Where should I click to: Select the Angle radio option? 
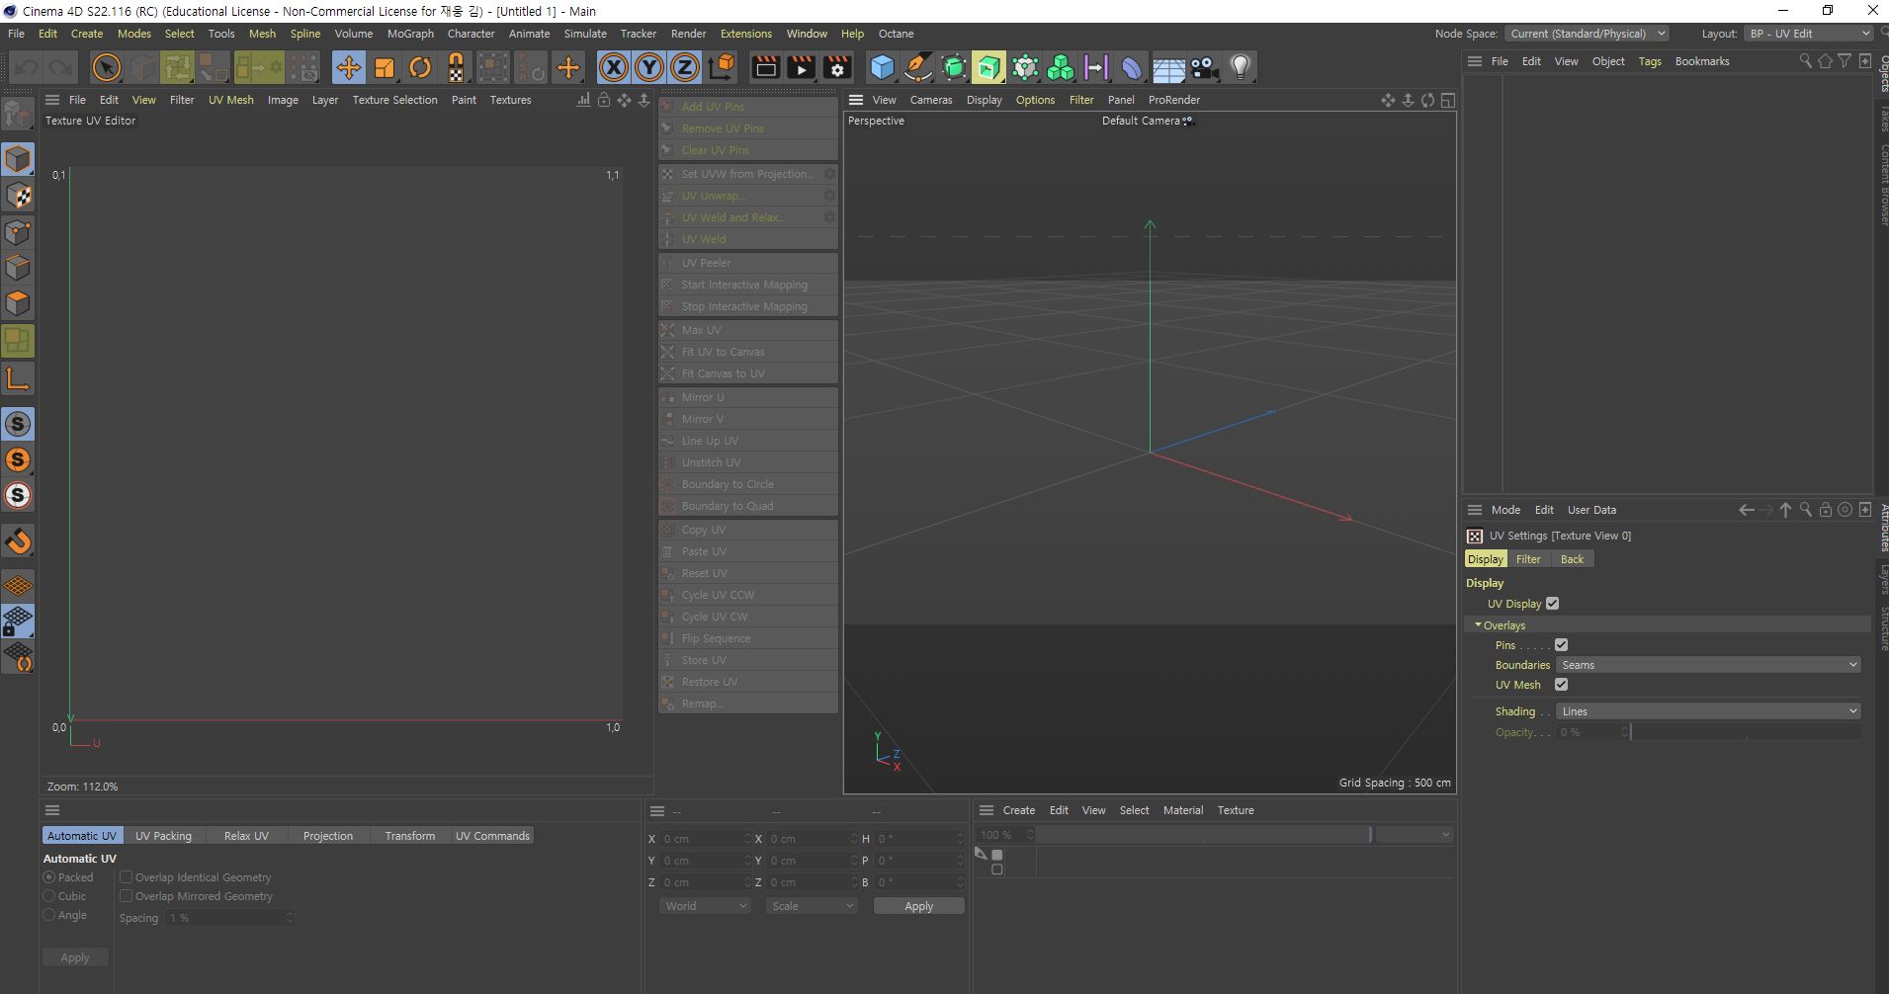click(49, 915)
